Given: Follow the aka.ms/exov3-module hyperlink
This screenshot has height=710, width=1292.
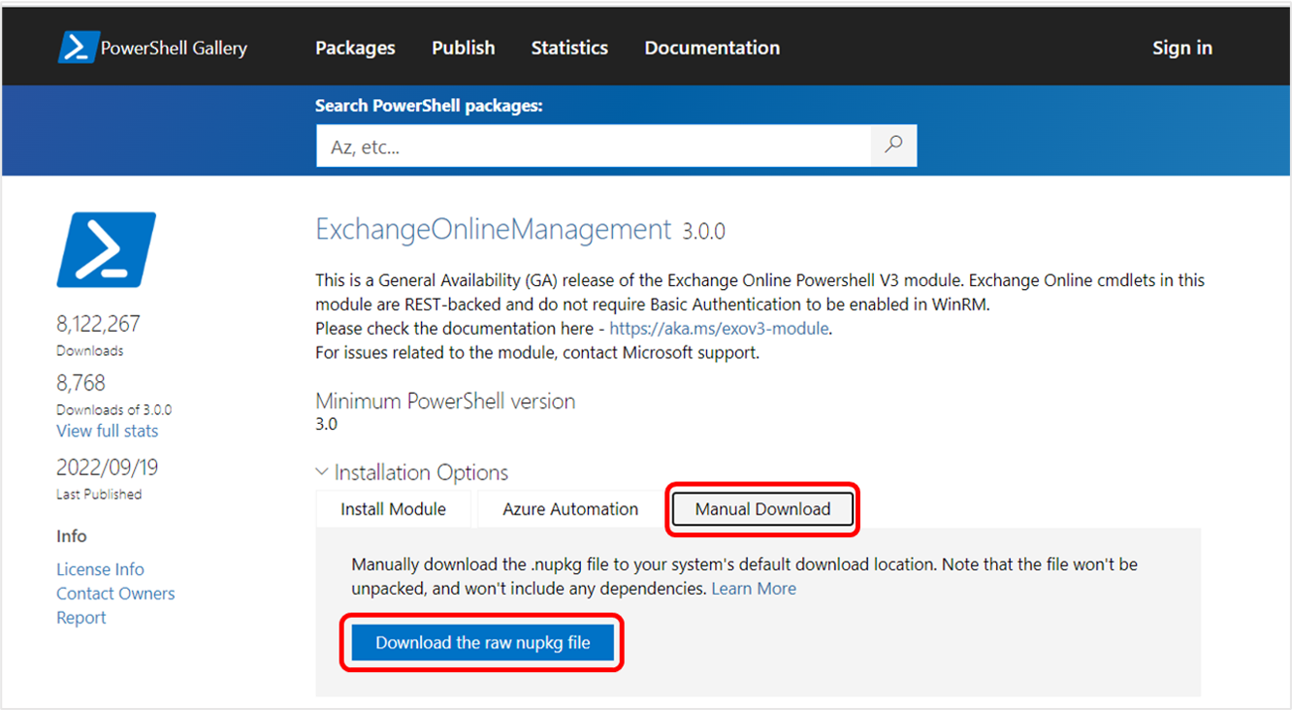Looking at the screenshot, I should point(718,328).
